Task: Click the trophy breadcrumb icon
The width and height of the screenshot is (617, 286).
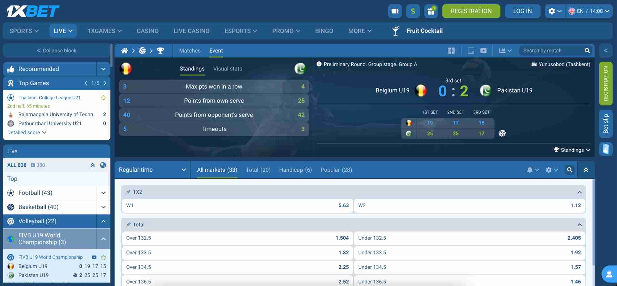Action: [x=160, y=51]
